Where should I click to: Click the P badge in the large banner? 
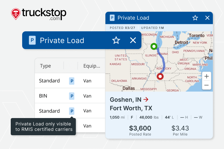(32, 40)
